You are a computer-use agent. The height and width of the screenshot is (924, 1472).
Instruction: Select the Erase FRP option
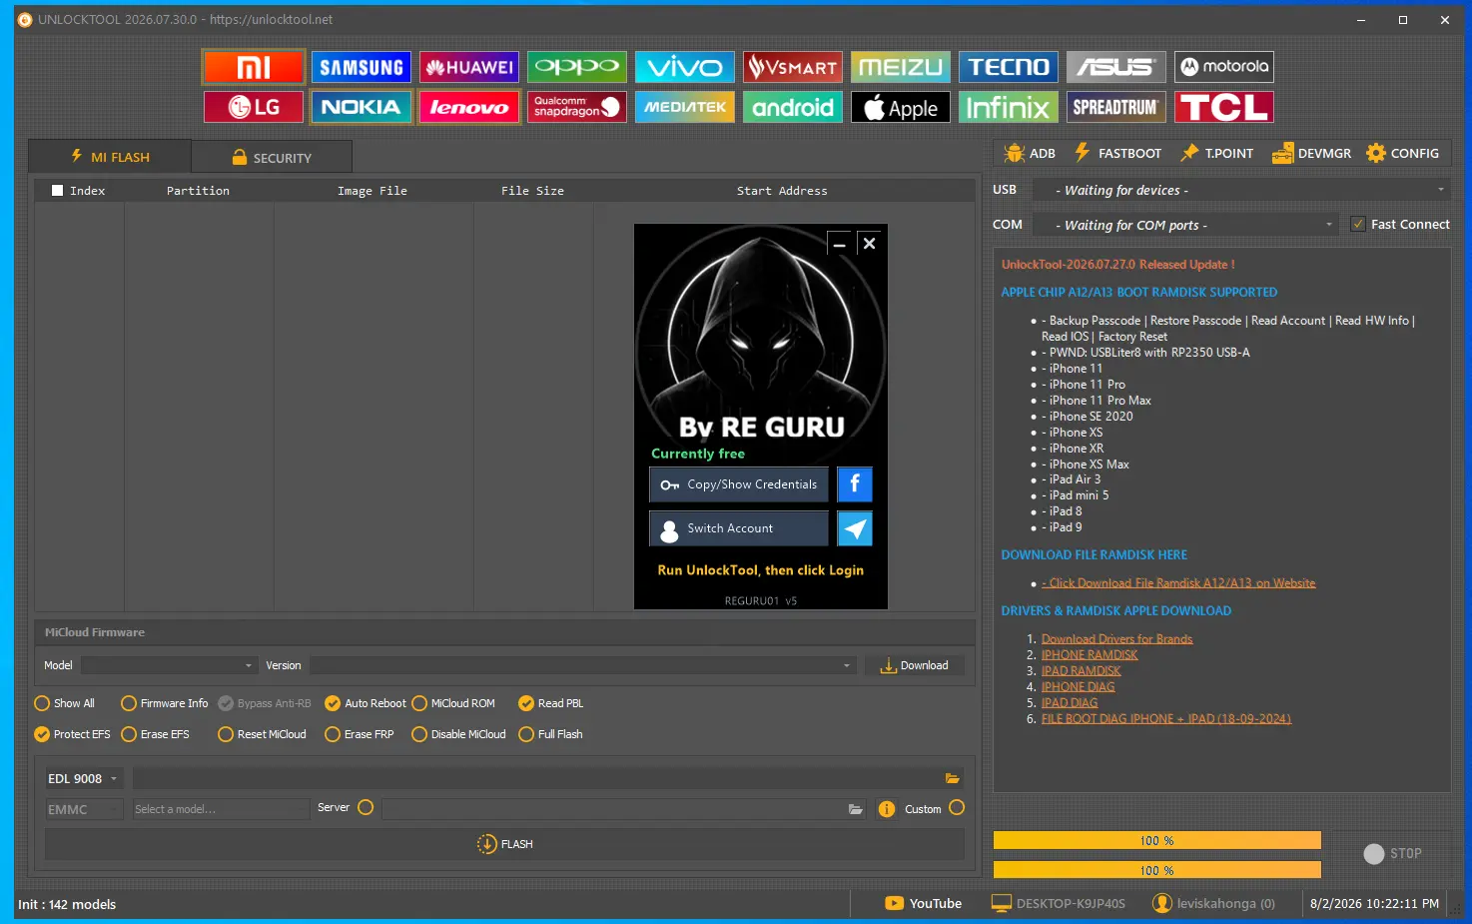360,734
